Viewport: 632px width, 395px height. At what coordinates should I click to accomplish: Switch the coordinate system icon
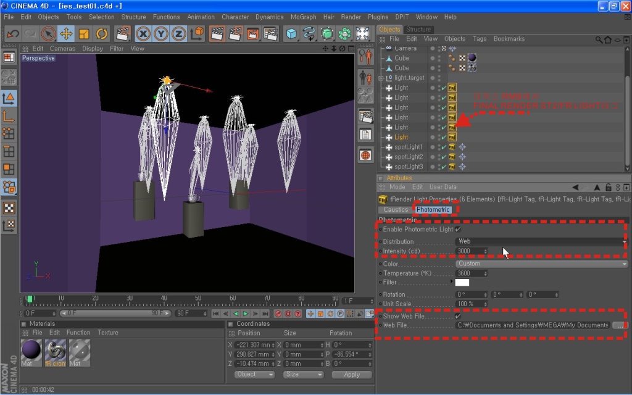pos(197,34)
